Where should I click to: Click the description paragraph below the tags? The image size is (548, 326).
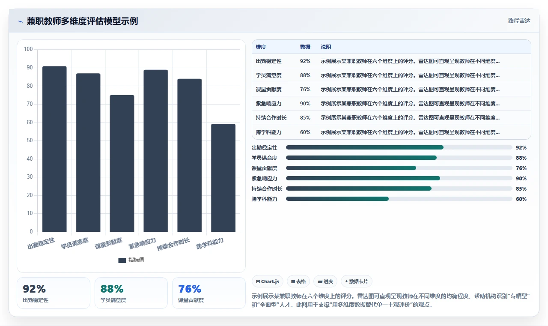click(391, 300)
